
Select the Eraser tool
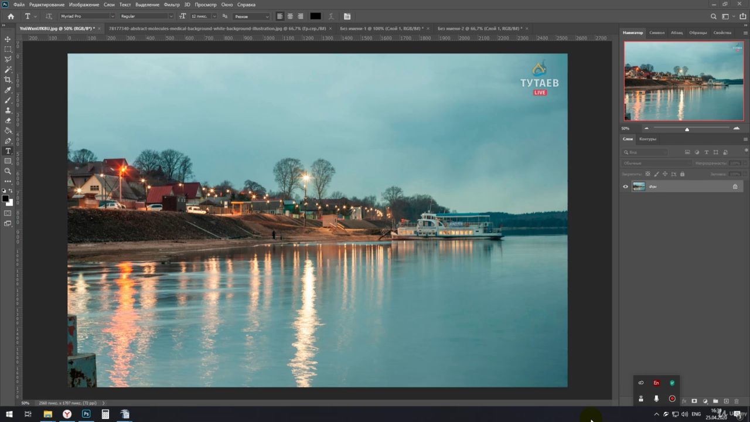click(8, 120)
